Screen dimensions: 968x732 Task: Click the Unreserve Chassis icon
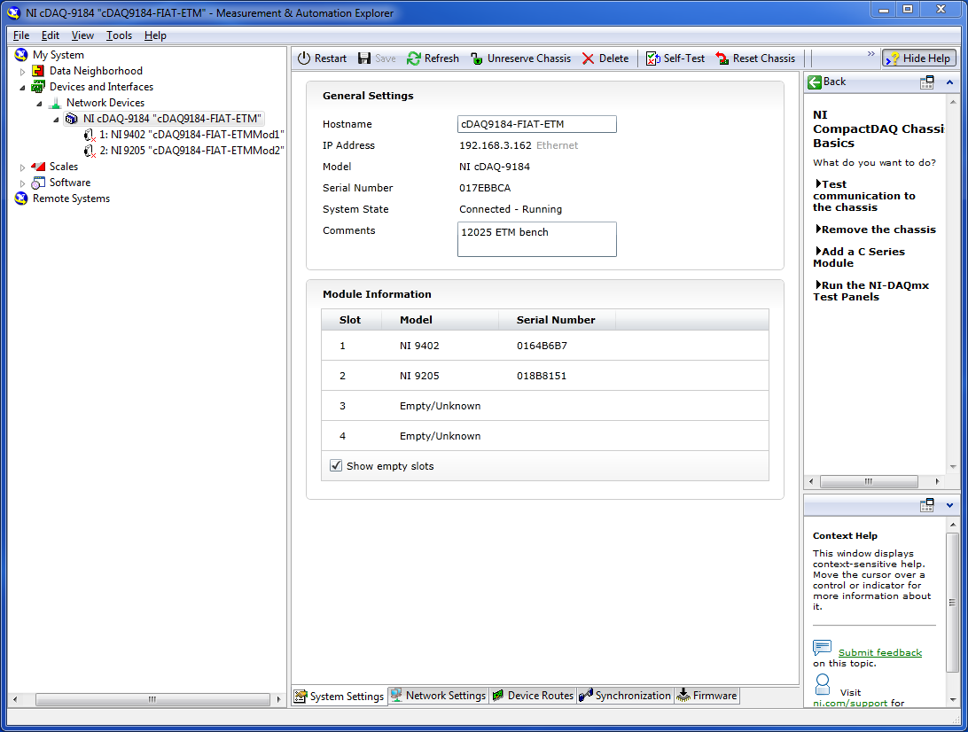(x=477, y=58)
